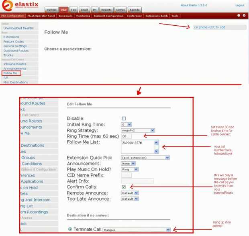The height and width of the screenshot is (236, 249).
Task: Open Endpoint Configuration
Action: pyautogui.click(x=108, y=16)
